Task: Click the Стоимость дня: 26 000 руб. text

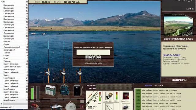Action: tap(175, 59)
